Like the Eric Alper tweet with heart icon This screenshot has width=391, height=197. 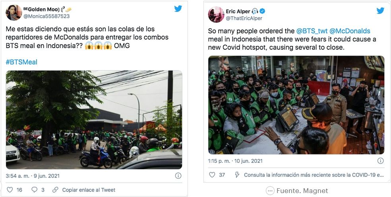coord(212,175)
